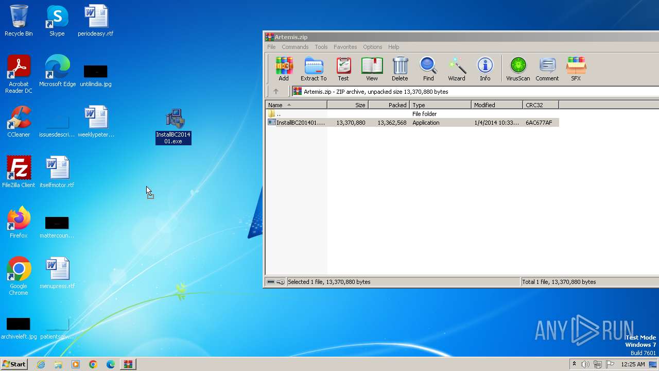
Task: Select itselfmotor.rtf on the desktop
Action: tap(57, 172)
